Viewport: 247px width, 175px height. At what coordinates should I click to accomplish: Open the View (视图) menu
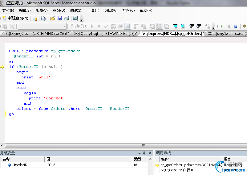[42, 10]
